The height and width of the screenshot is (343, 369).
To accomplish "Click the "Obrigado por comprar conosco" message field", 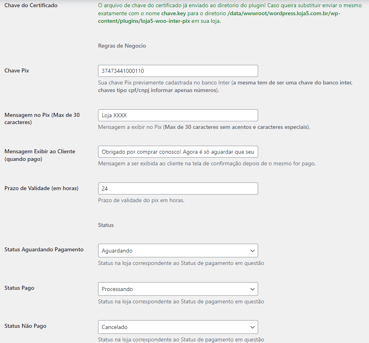I will coord(178,152).
